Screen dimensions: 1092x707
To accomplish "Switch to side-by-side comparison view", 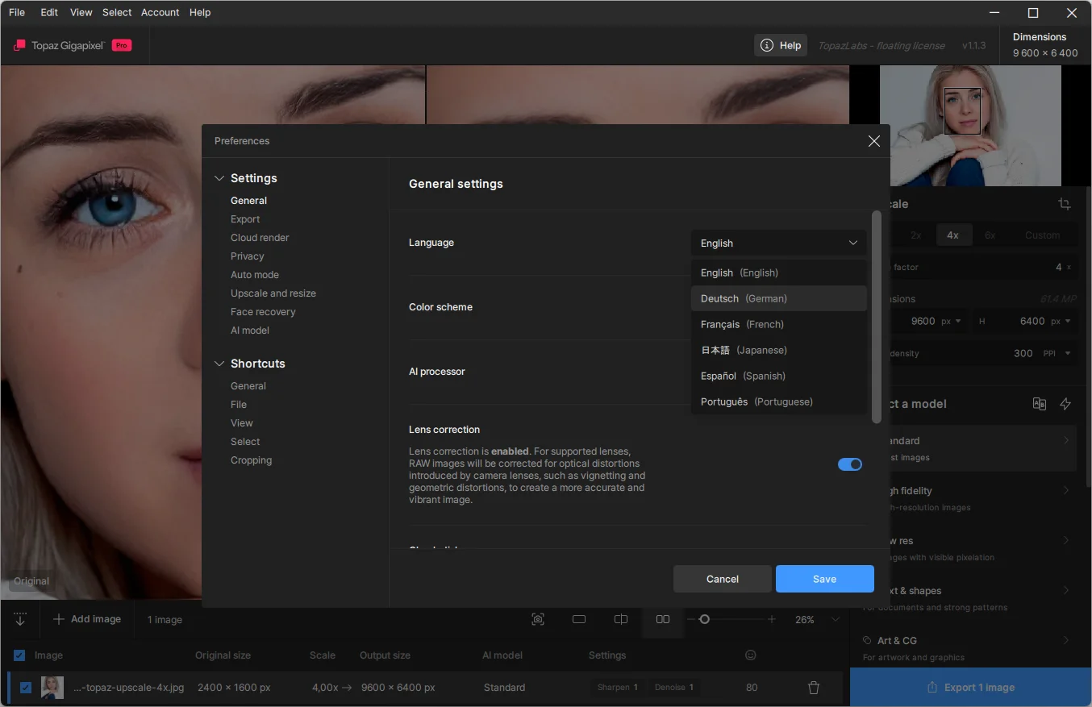I will point(662,619).
